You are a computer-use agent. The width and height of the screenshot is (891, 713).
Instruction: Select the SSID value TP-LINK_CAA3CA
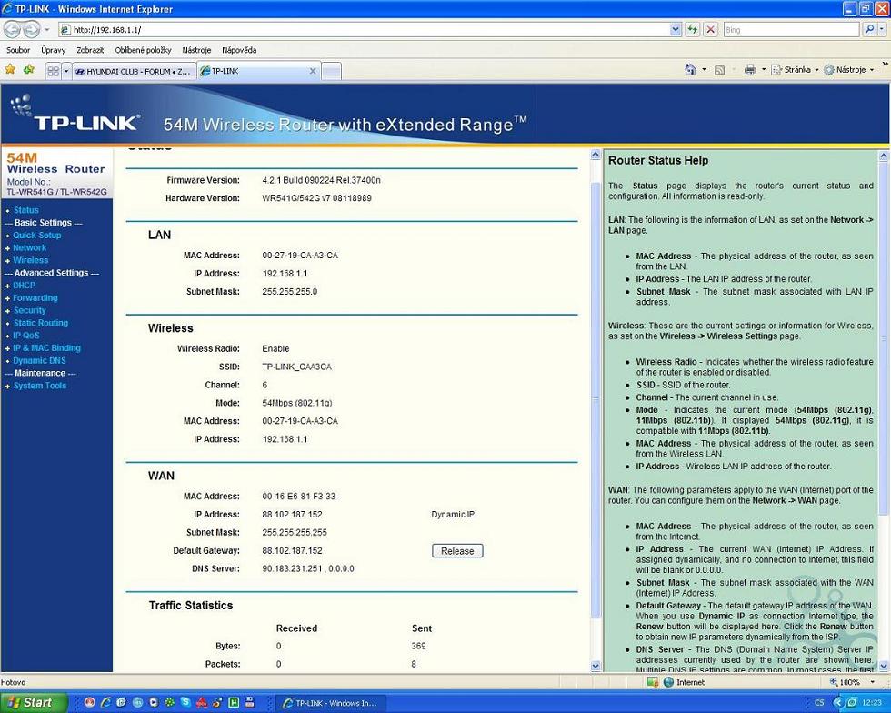(x=296, y=367)
